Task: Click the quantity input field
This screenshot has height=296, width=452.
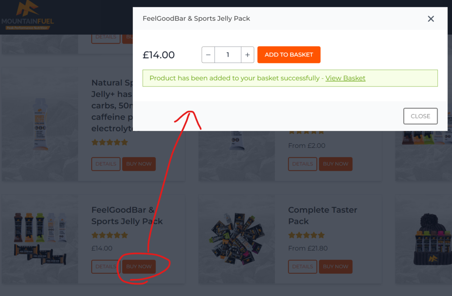Action: coord(228,55)
